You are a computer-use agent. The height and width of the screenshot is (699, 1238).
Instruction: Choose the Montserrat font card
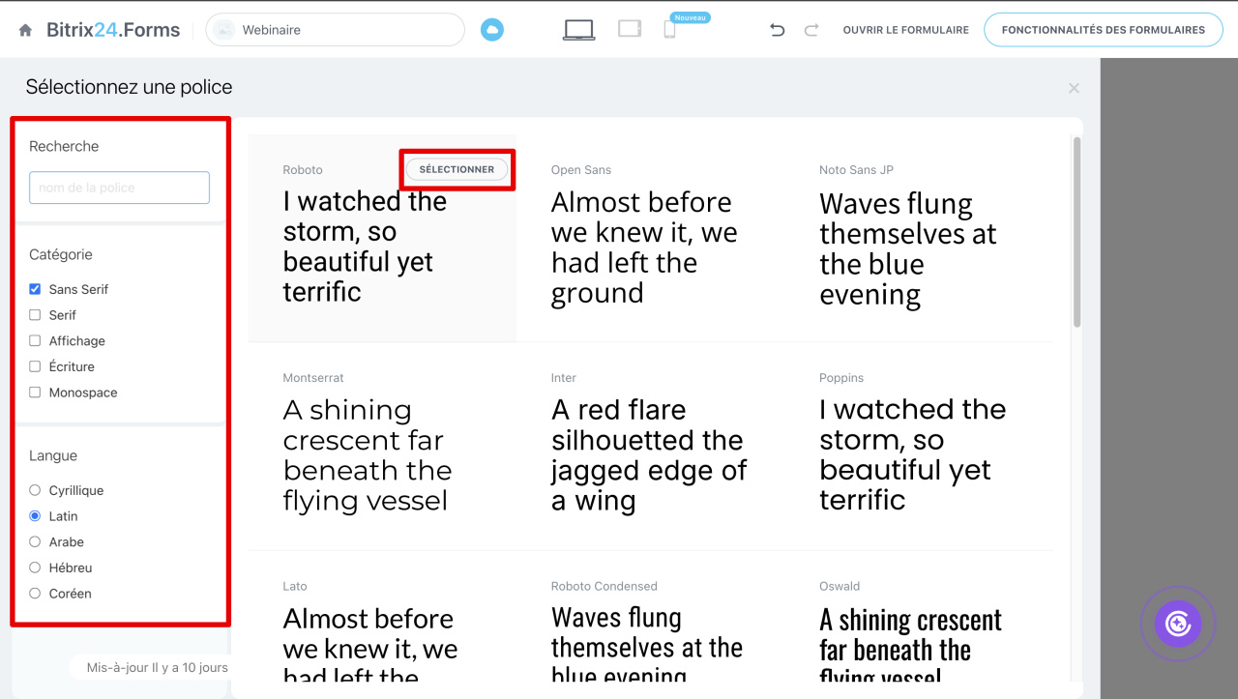point(382,446)
